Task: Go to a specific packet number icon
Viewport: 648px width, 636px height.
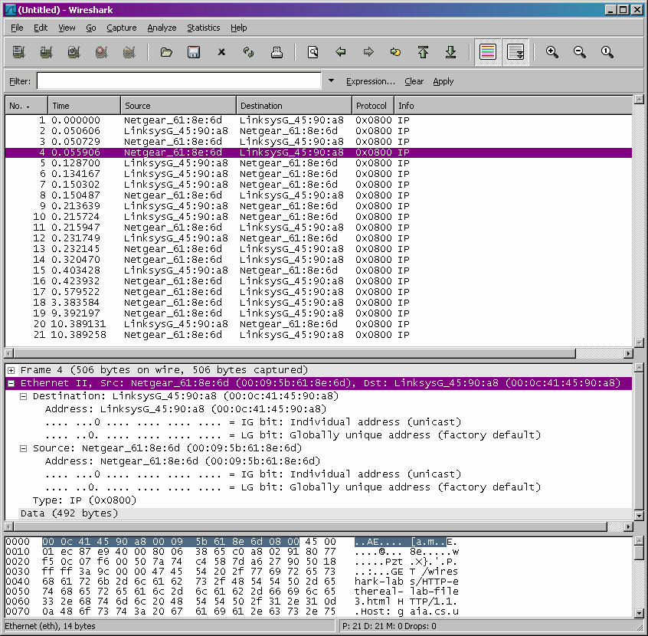Action: 395,52
